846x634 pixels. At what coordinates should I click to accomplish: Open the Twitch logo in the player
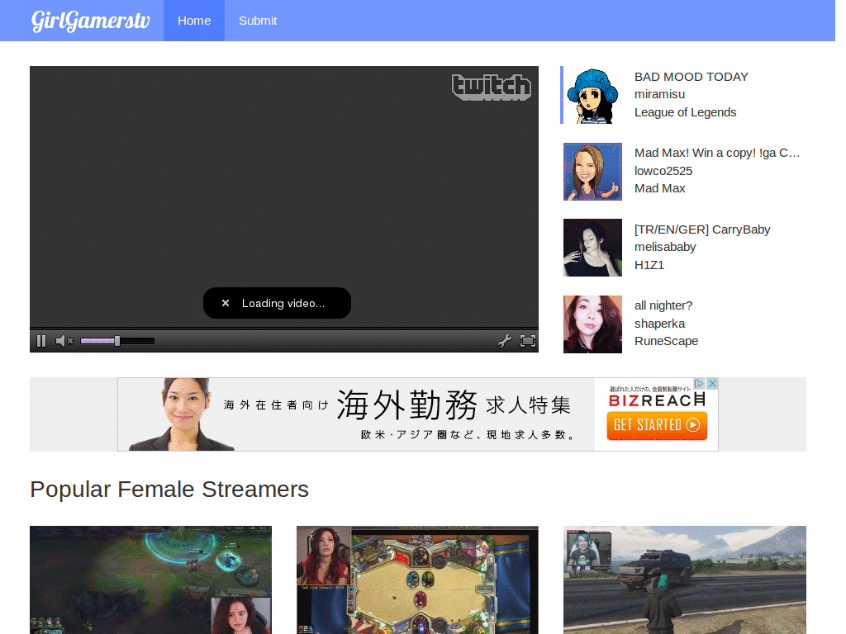(x=491, y=87)
